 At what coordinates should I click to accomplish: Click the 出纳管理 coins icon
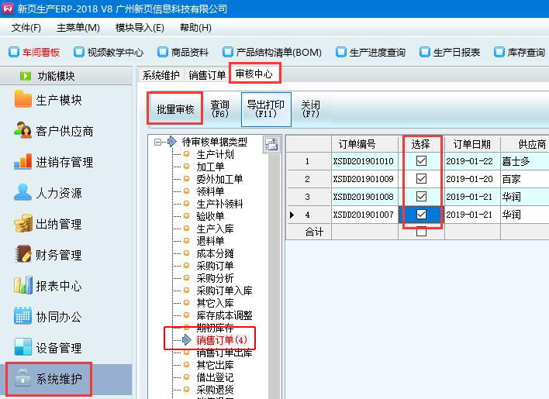(22, 224)
